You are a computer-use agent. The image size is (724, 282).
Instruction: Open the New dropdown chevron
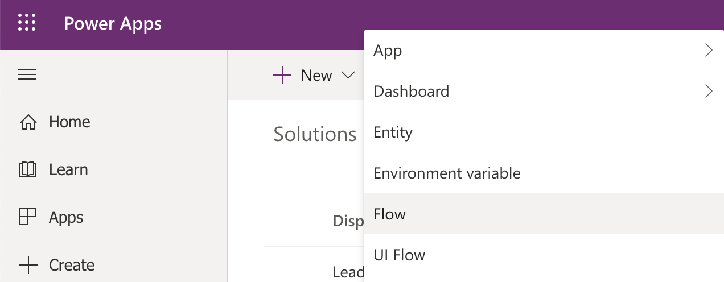[348, 75]
